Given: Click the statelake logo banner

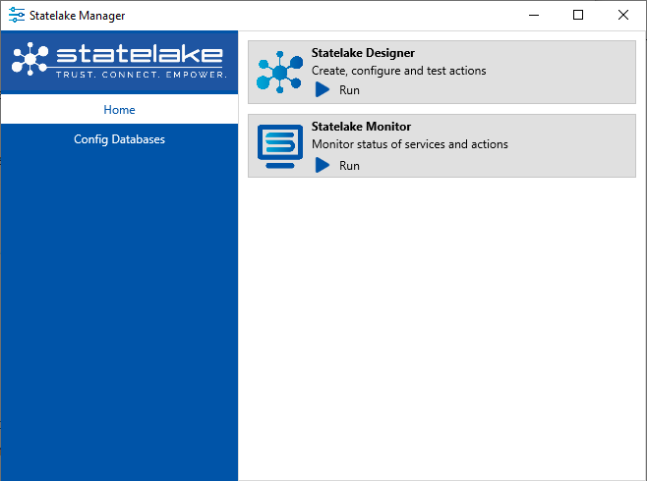Looking at the screenshot, I should 119,61.
